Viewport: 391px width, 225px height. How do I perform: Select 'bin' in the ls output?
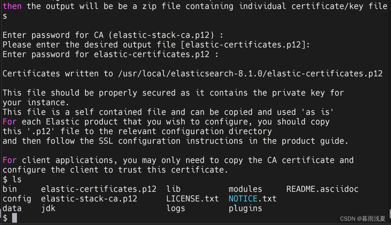click(10, 189)
